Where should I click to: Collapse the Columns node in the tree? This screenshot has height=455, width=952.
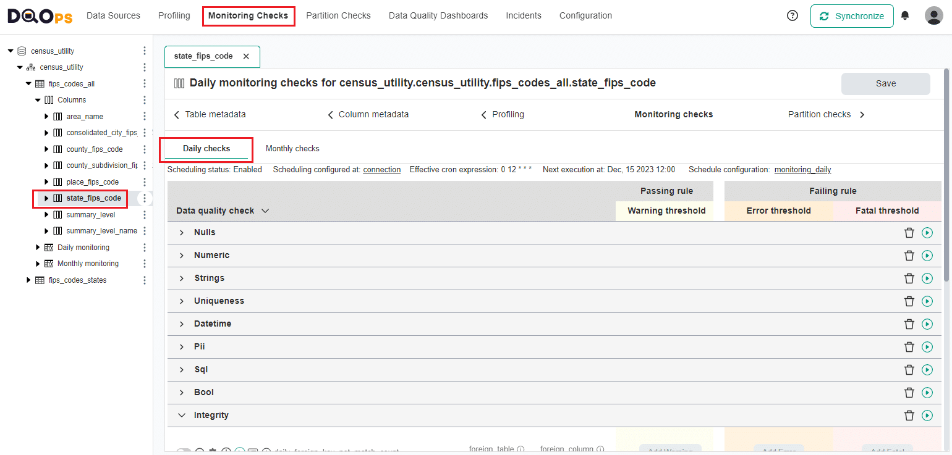(37, 99)
